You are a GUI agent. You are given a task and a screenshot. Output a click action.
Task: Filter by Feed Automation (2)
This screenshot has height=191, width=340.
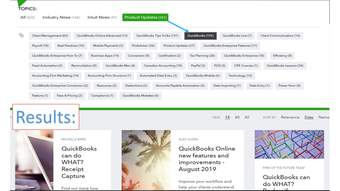[x=47, y=66]
